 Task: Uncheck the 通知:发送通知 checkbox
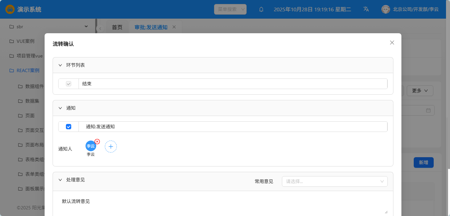pyautogui.click(x=69, y=127)
